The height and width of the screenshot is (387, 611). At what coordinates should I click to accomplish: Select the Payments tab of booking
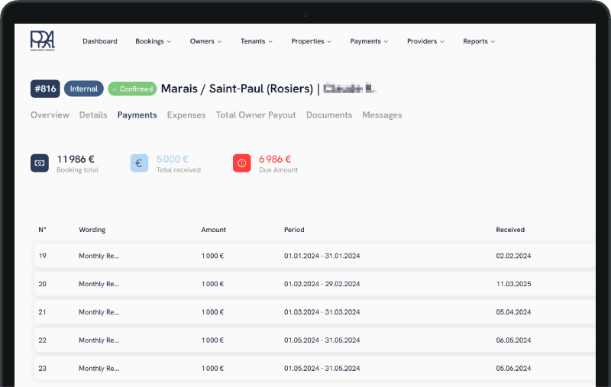click(137, 115)
